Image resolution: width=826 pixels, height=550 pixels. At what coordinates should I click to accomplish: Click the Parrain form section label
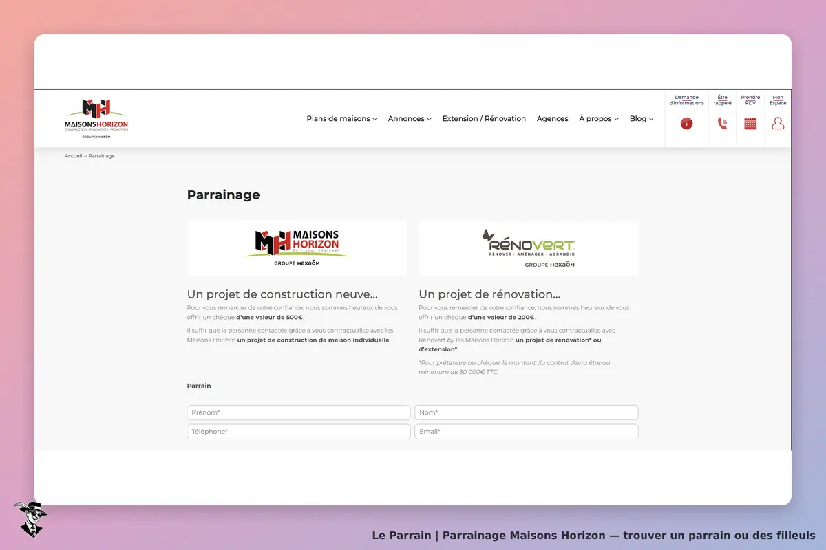pyautogui.click(x=199, y=386)
